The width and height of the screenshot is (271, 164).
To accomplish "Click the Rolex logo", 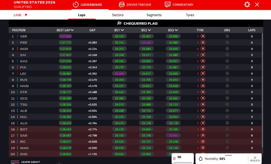I will (255, 159).
